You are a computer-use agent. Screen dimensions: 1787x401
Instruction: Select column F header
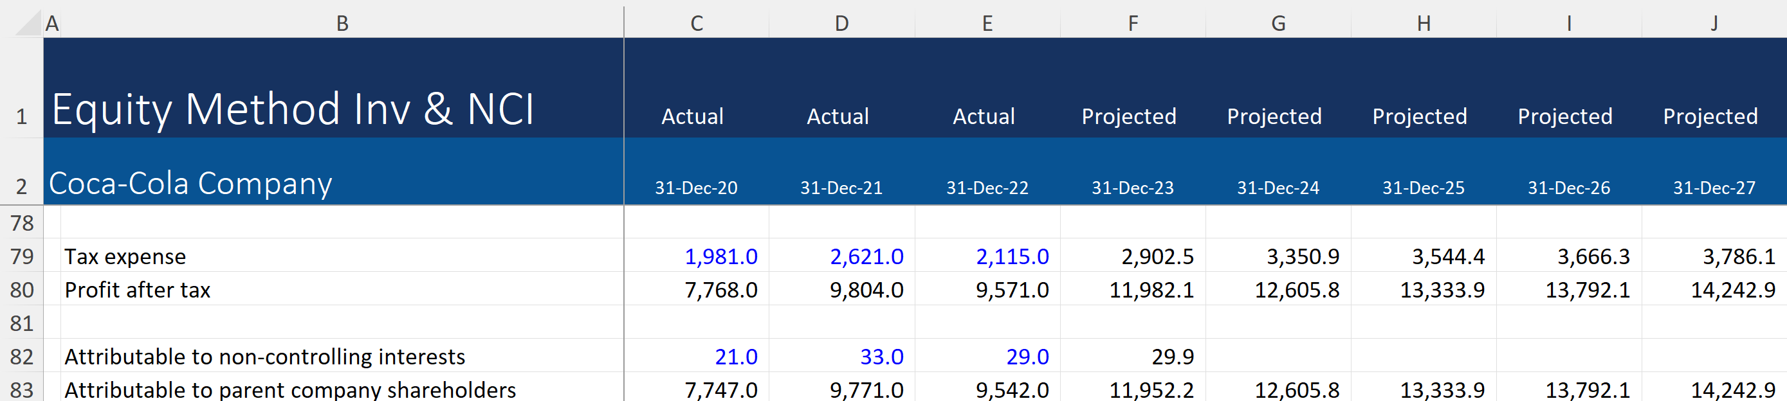[1132, 24]
